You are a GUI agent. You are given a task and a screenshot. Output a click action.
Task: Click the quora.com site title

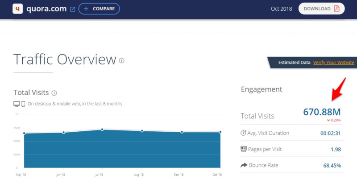(46, 9)
